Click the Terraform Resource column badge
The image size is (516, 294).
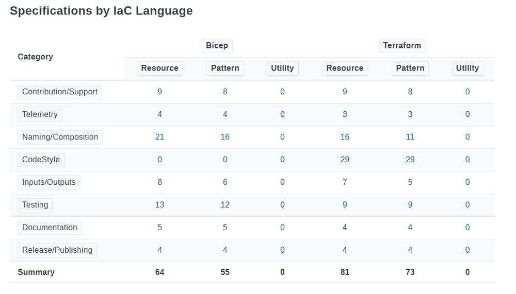pos(345,68)
